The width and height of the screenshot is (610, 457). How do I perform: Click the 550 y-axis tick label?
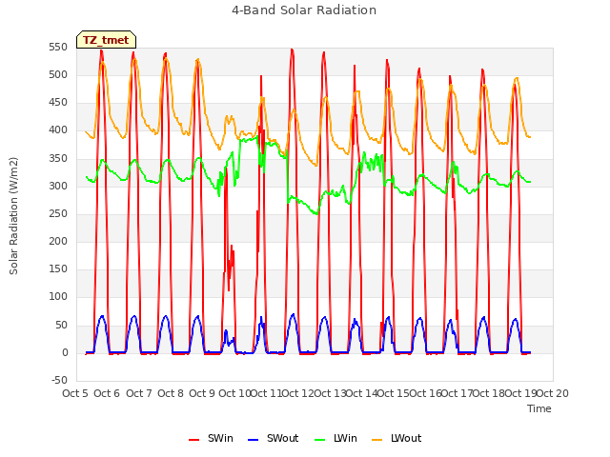[58, 47]
